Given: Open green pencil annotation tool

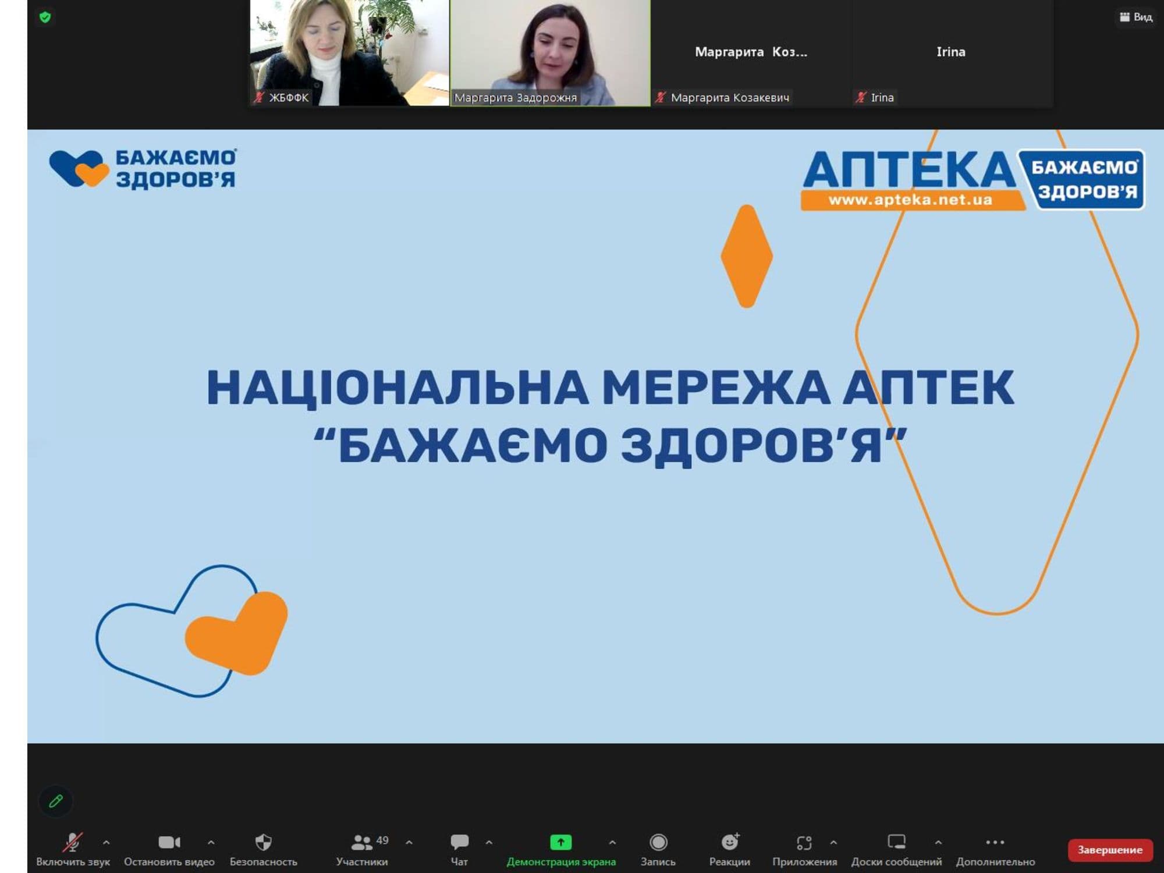Looking at the screenshot, I should tap(56, 801).
